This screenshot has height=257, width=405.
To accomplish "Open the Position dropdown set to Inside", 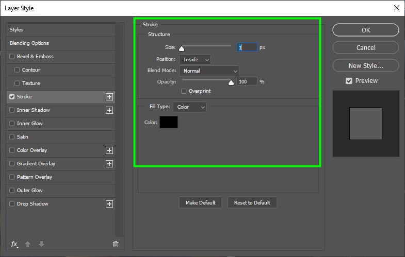I will coord(195,60).
